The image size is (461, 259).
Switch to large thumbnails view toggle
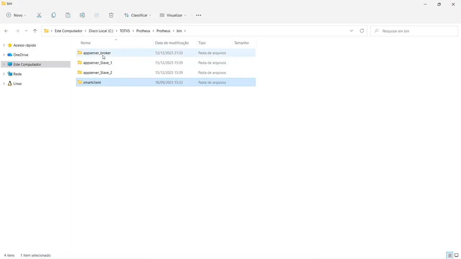[x=456, y=255]
